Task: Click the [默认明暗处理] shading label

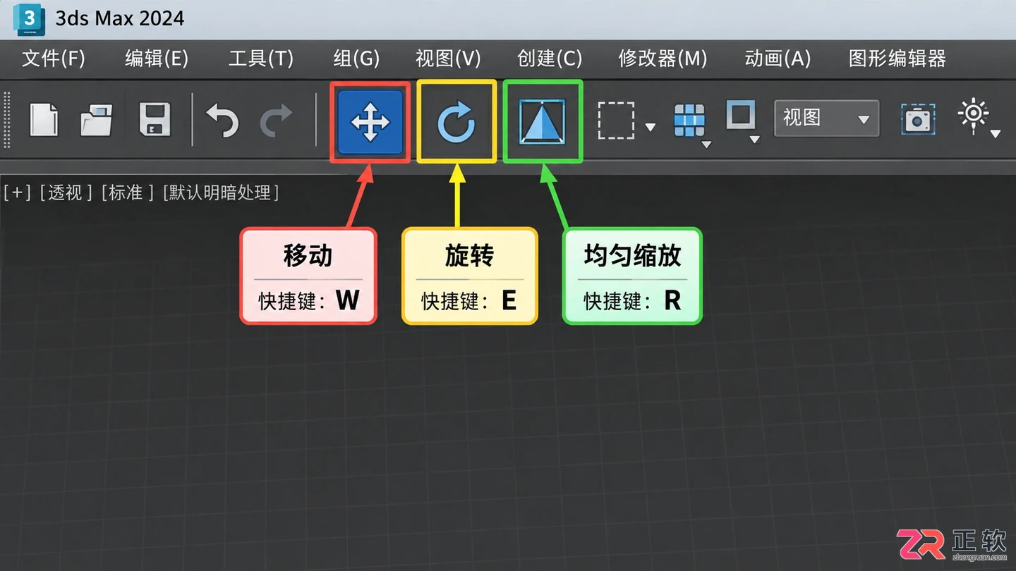Action: pos(221,192)
